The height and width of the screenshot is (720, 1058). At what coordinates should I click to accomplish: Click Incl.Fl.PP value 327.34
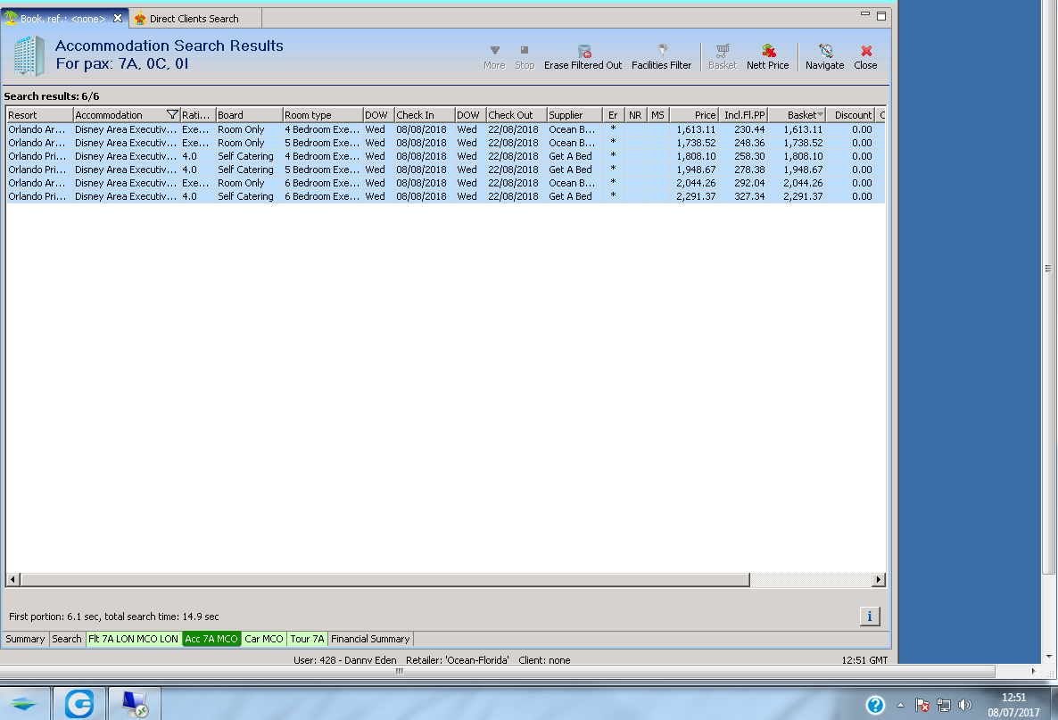[749, 196]
